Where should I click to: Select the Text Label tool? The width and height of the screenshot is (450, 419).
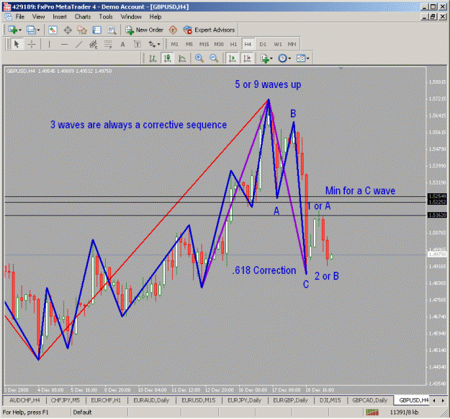[x=138, y=44]
